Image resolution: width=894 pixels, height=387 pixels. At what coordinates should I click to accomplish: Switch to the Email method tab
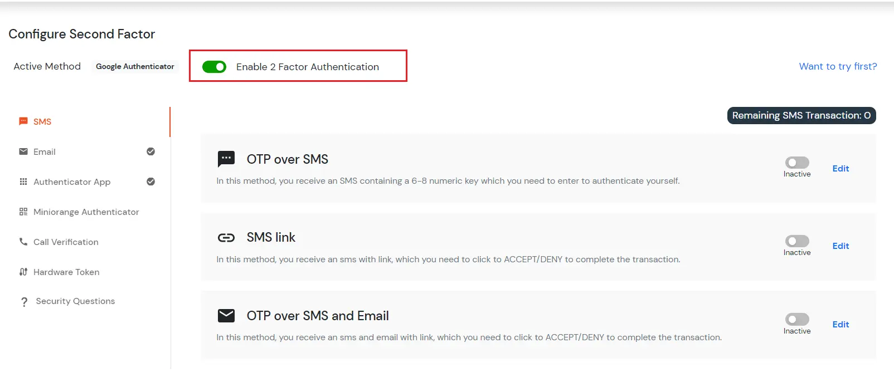[x=45, y=151]
